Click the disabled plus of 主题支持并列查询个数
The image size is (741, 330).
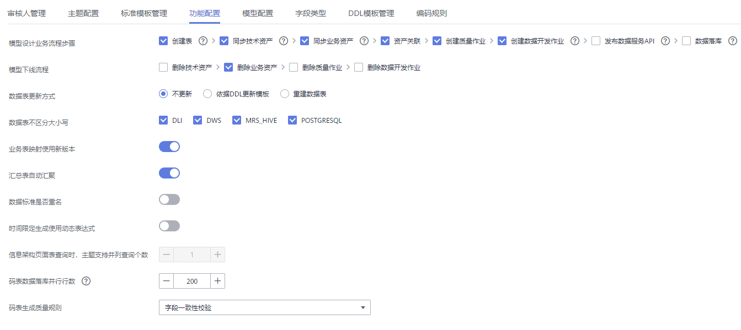pyautogui.click(x=218, y=255)
